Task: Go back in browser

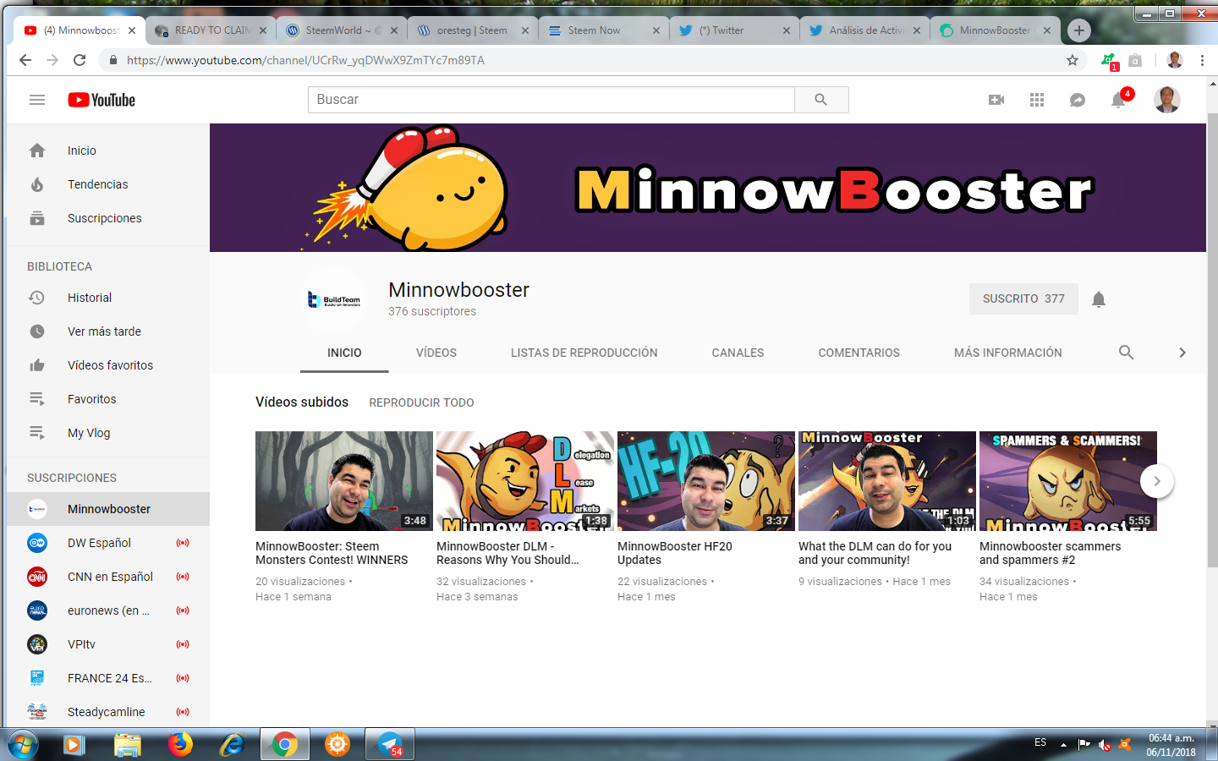Action: tap(25, 60)
